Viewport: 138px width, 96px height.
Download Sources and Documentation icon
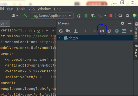(76, 31)
